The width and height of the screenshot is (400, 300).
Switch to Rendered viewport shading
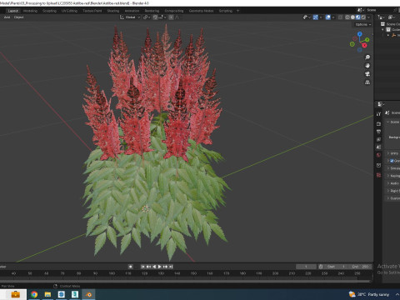coord(363,17)
